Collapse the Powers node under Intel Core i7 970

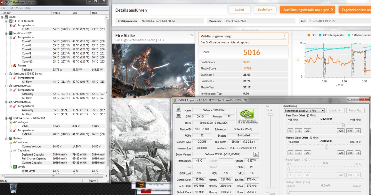[x=11, y=66]
